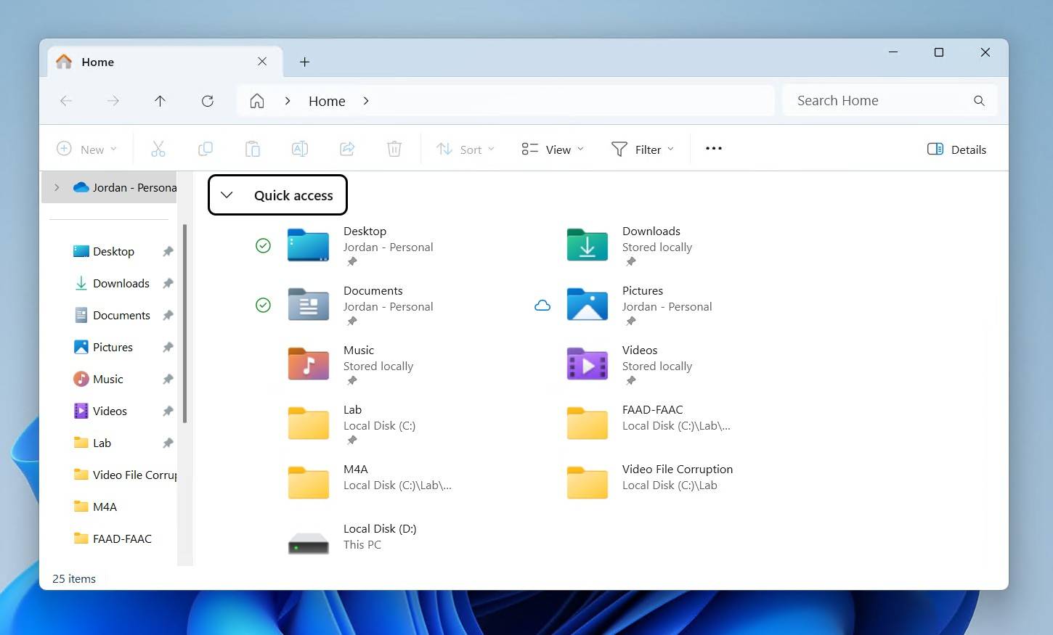Open a new tab with plus button
Image resolution: width=1053 pixels, height=635 pixels.
click(305, 62)
